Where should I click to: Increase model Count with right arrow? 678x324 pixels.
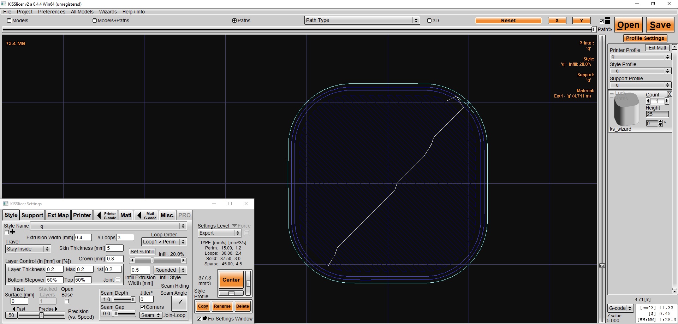(667, 101)
